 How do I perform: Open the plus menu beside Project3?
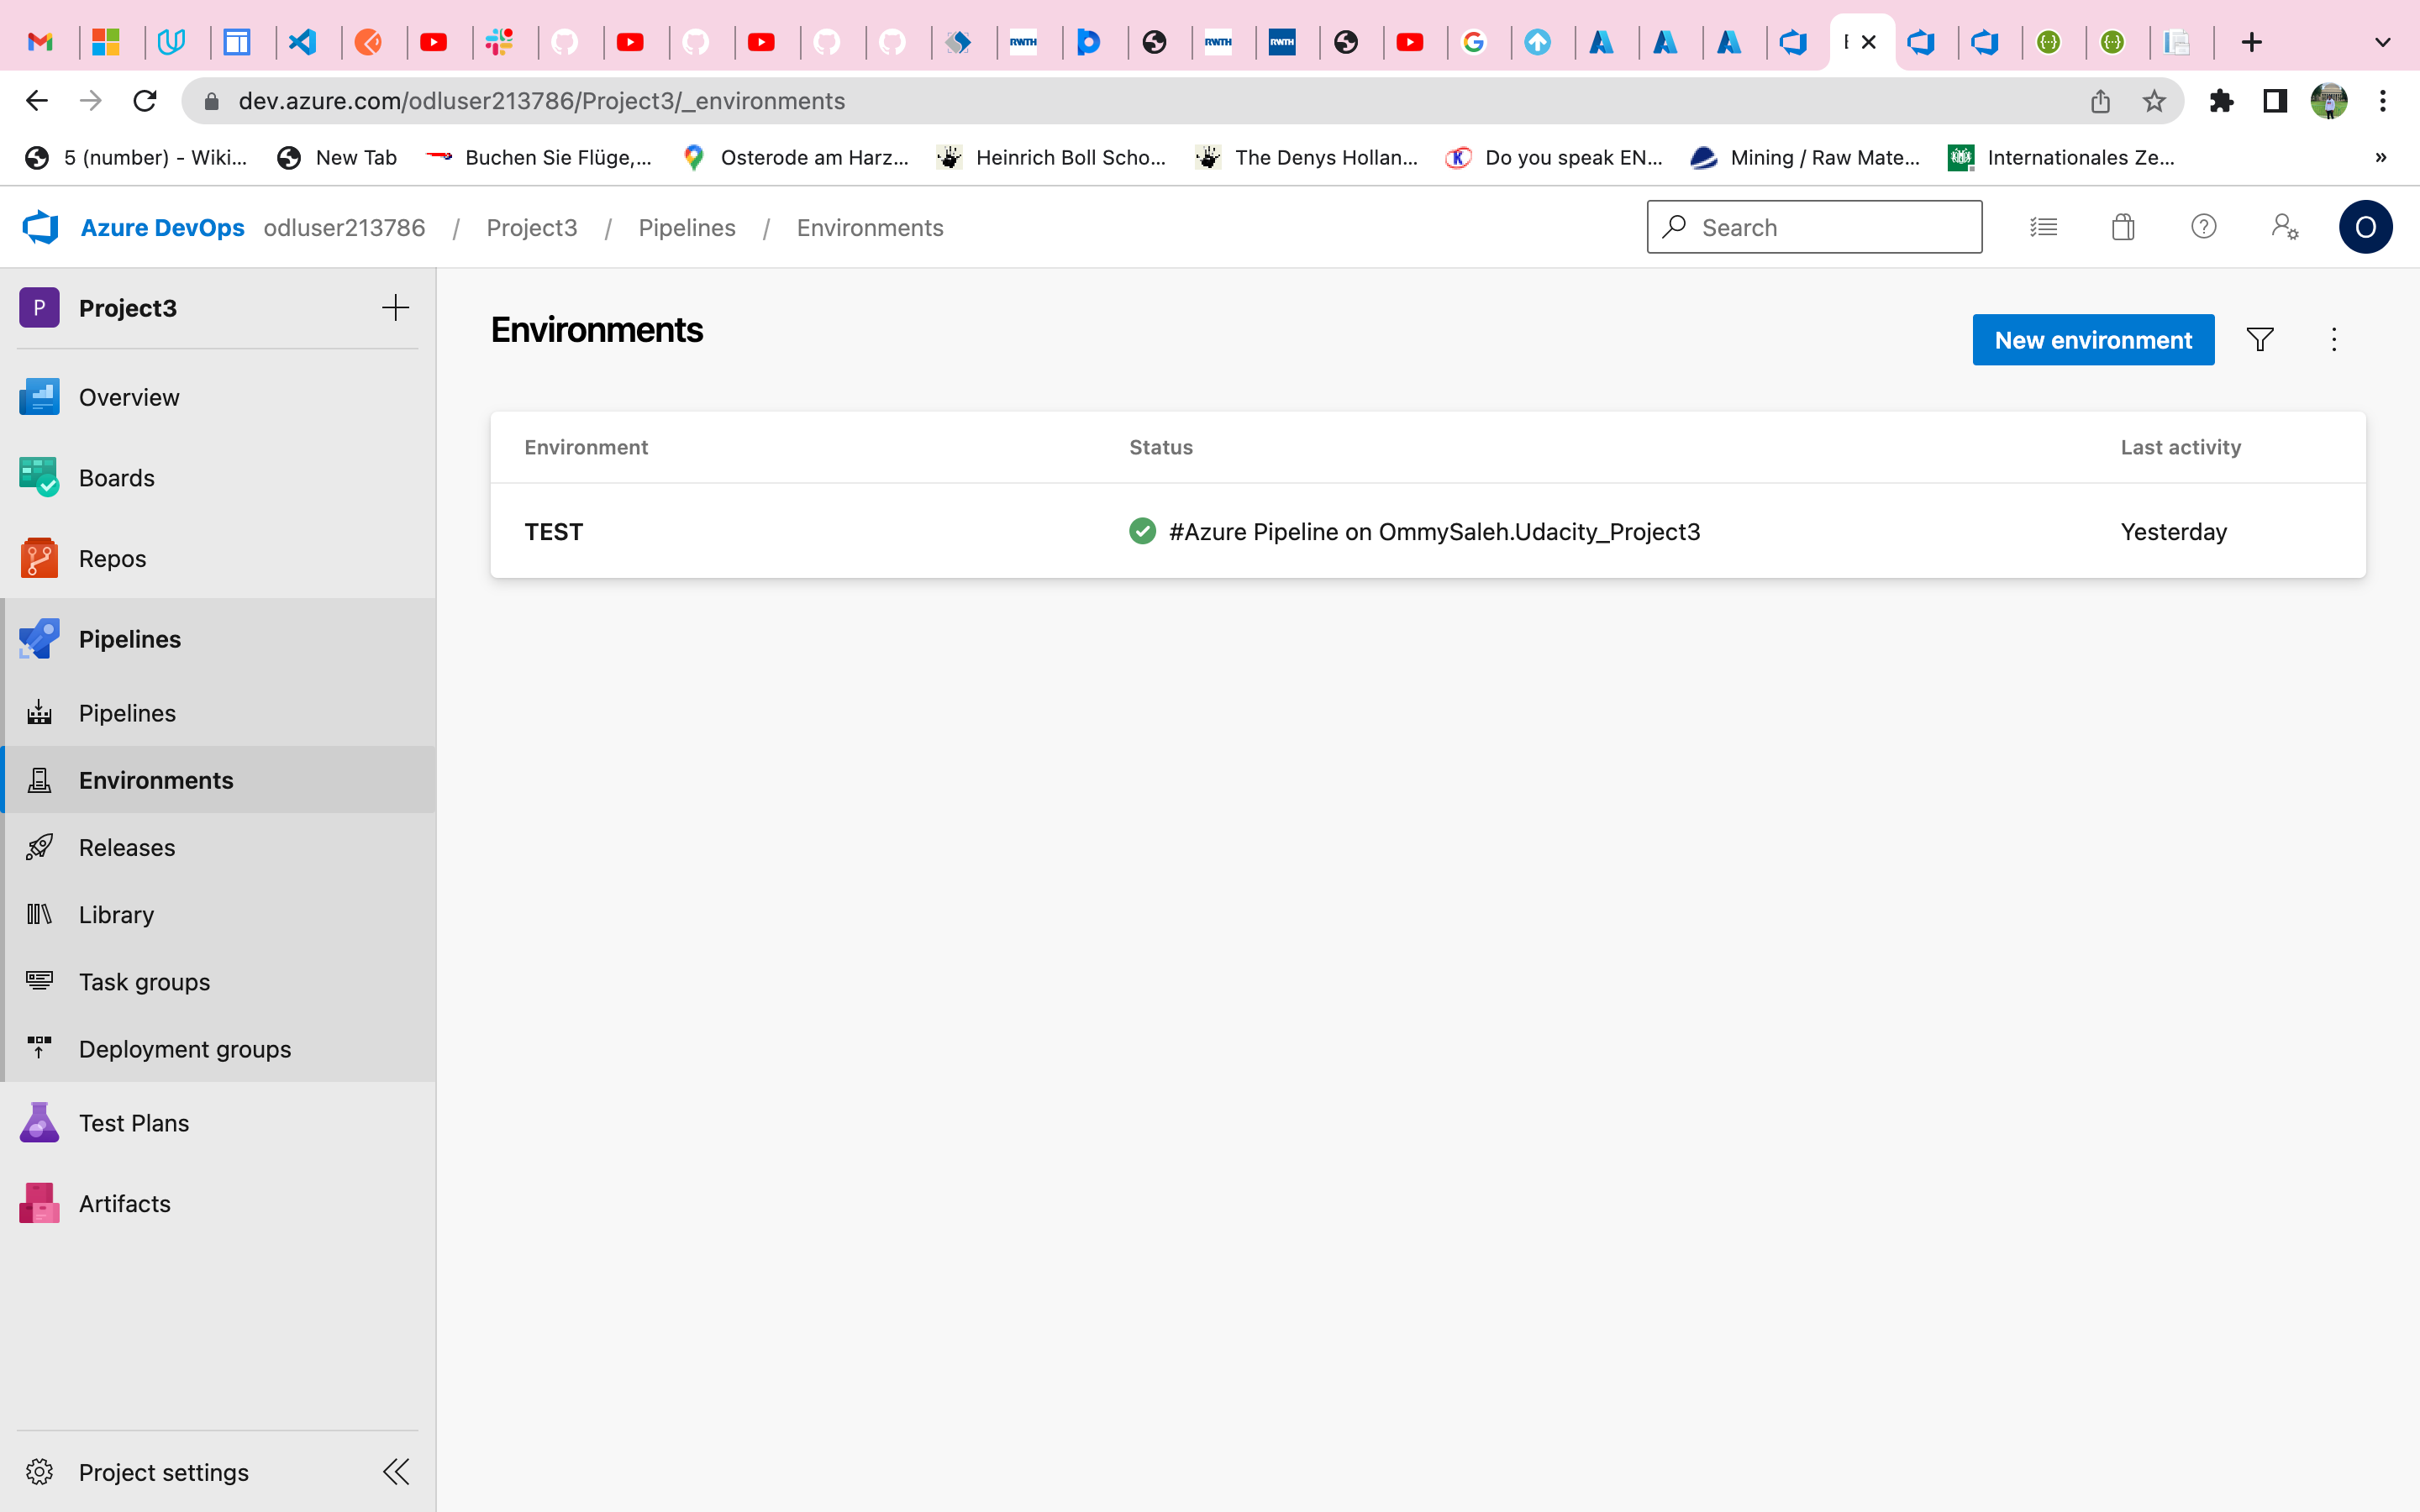(396, 308)
